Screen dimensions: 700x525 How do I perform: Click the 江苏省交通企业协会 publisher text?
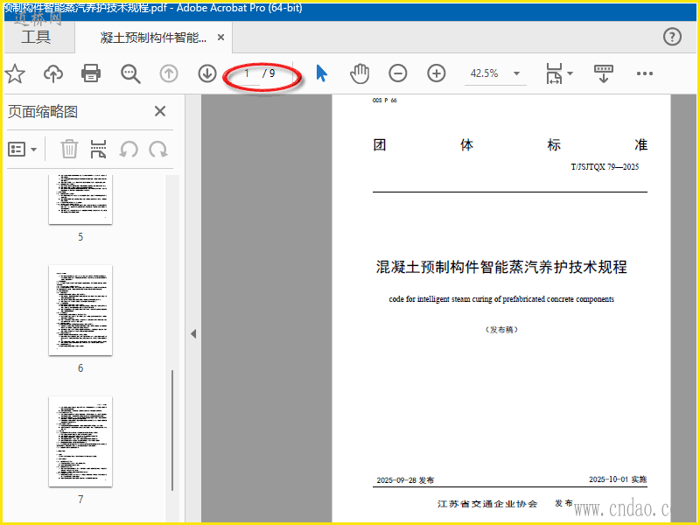pos(487,504)
